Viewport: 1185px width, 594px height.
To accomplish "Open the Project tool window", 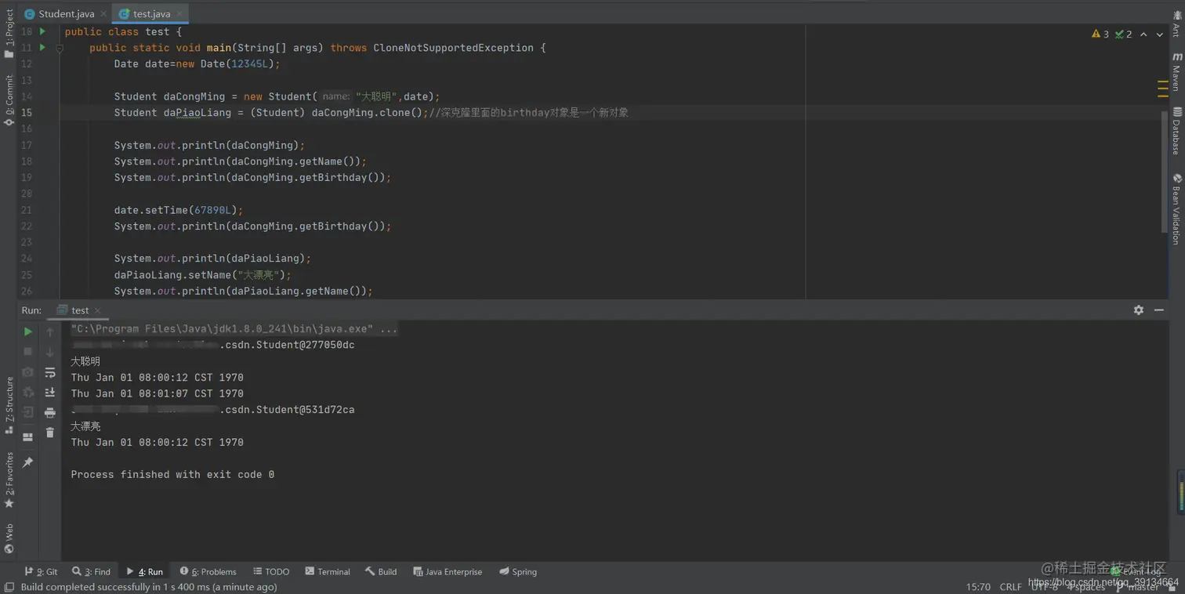I will [x=9, y=35].
